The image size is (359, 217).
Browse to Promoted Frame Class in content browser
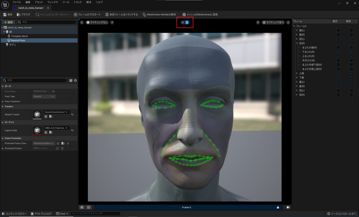[x=63, y=143]
